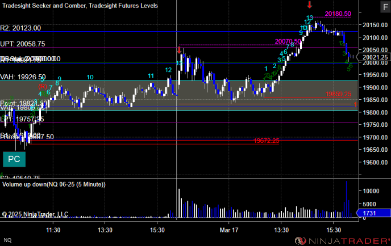Click the red 19859.25 level label
Image resolution: width=391 pixels, height=246 pixels.
(338, 94)
